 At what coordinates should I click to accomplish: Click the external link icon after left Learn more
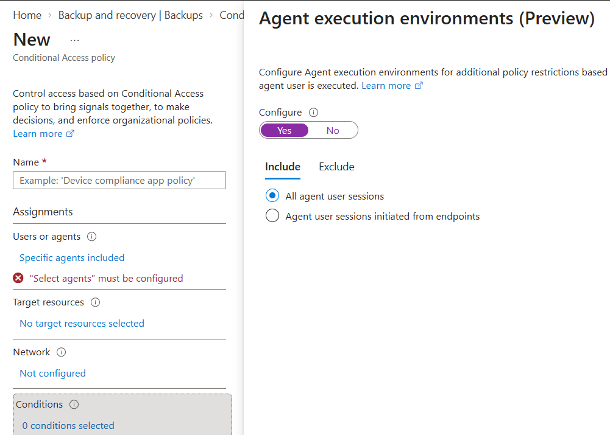tap(70, 134)
